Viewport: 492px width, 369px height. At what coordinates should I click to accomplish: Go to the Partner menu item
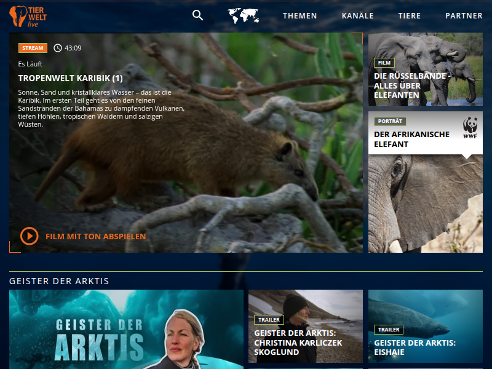pyautogui.click(x=464, y=16)
